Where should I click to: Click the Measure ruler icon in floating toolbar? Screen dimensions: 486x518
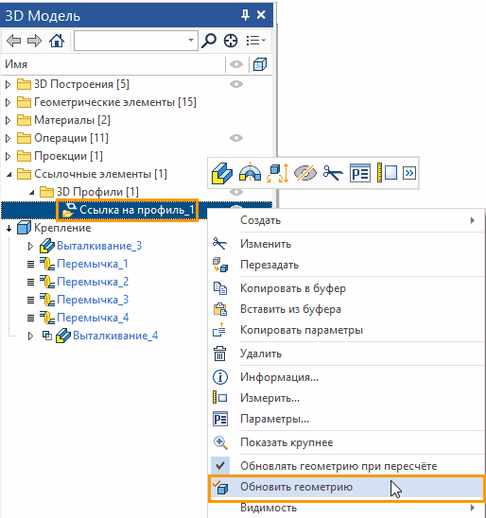click(387, 173)
